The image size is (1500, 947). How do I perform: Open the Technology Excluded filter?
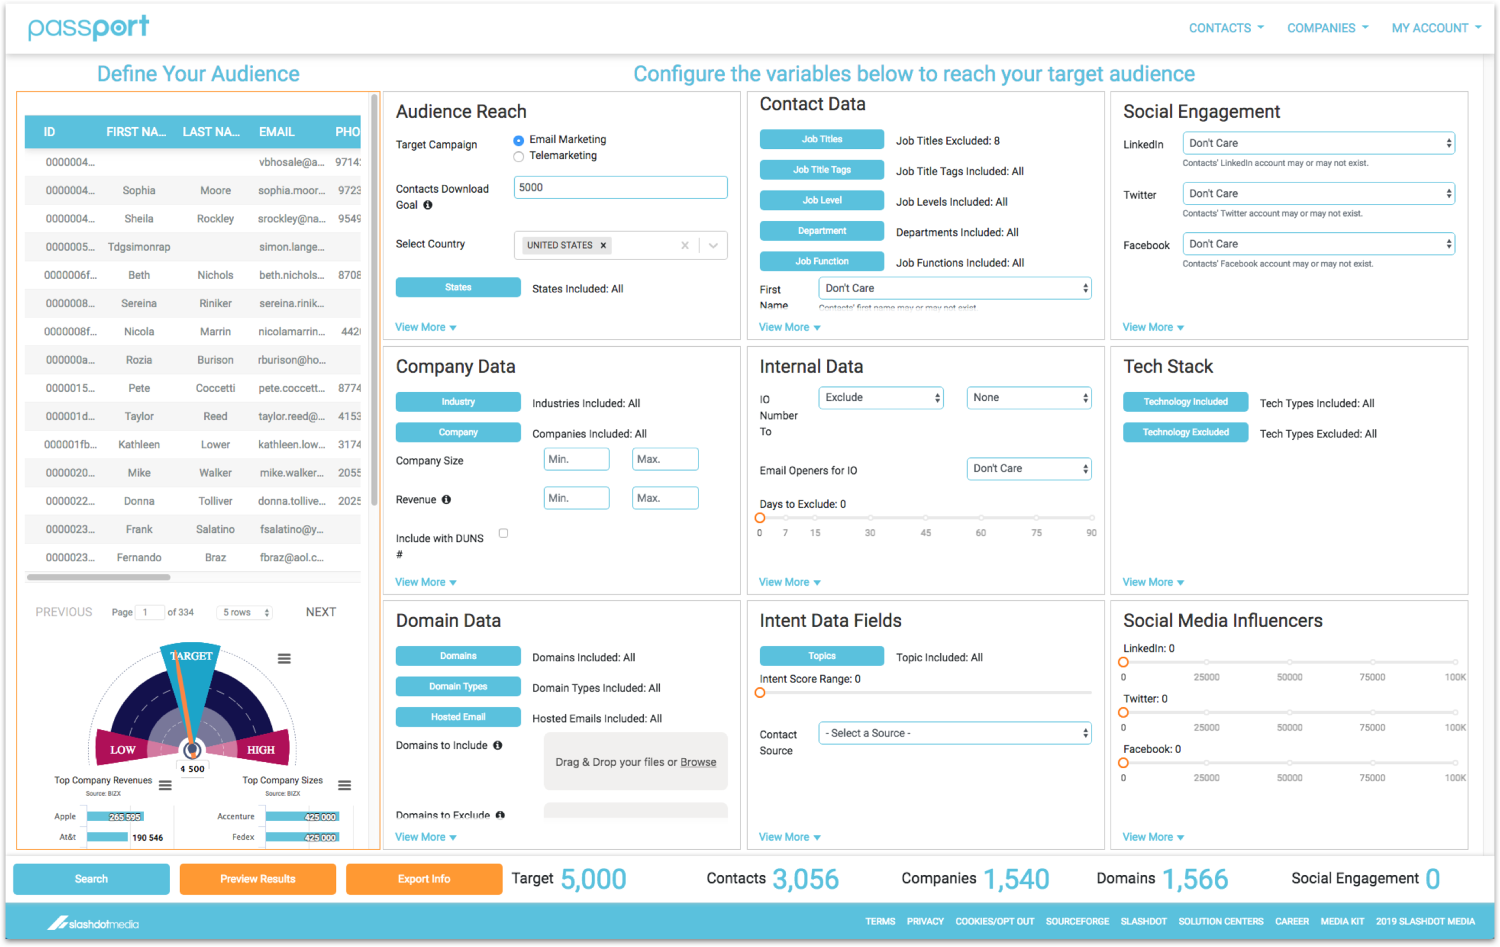1186,432
